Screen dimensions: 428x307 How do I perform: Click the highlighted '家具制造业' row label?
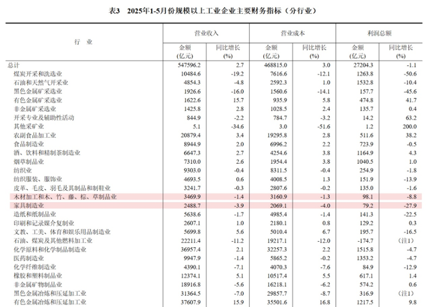tap(29, 205)
